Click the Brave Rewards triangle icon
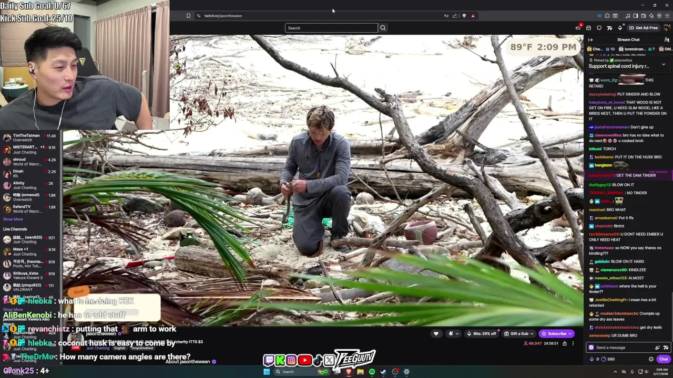The image size is (673, 378). point(473,16)
